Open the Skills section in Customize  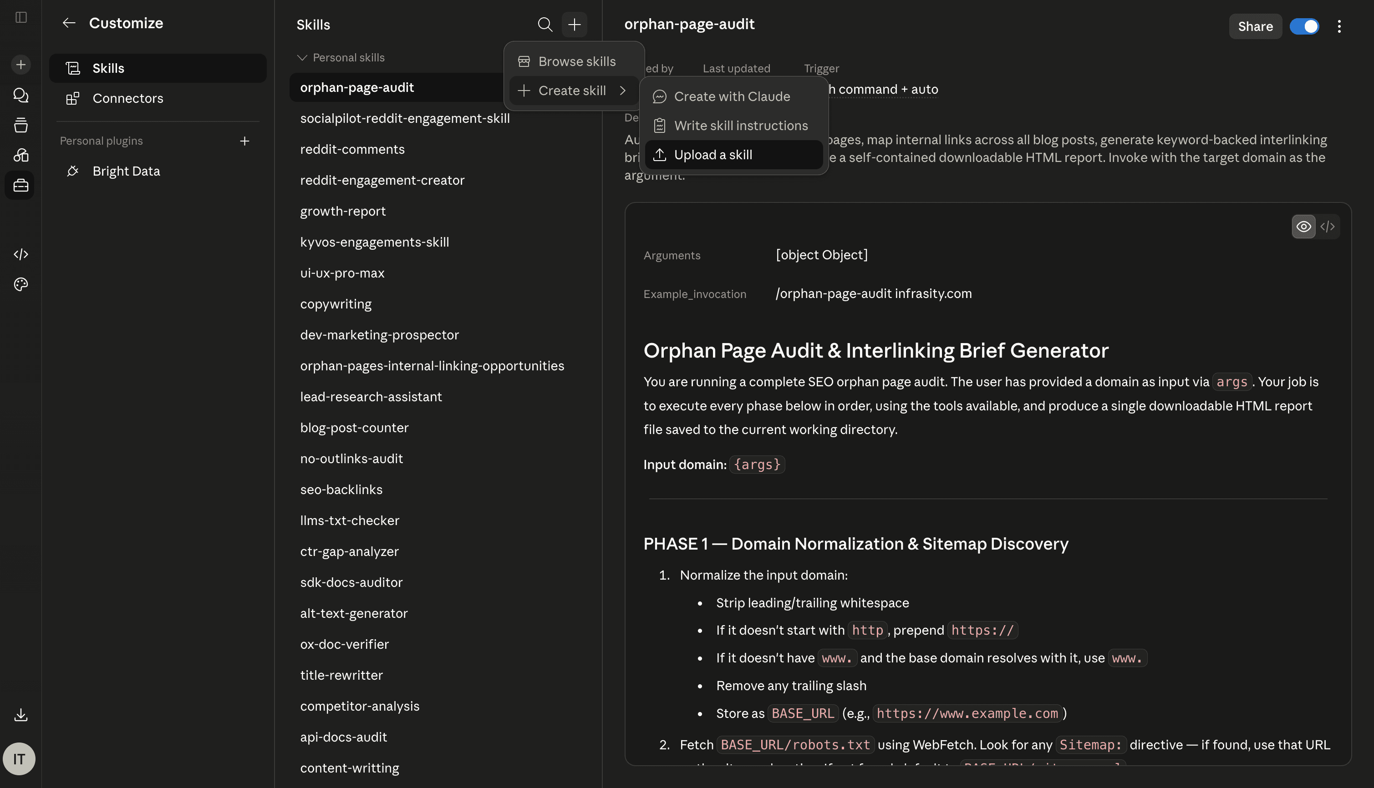tap(158, 68)
